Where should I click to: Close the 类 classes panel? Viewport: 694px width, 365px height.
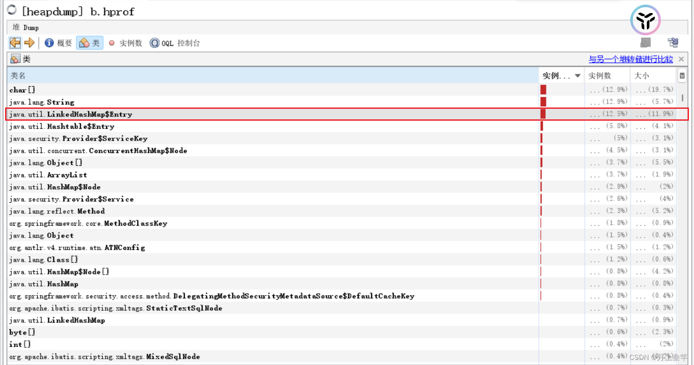(x=681, y=59)
